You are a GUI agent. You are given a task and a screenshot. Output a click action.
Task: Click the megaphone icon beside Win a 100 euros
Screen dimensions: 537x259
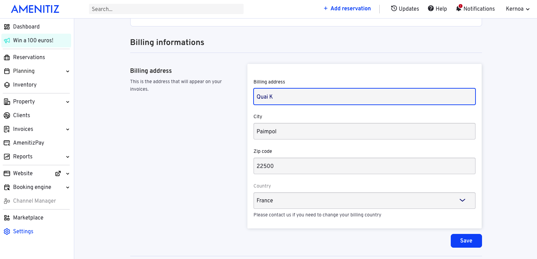coord(7,41)
